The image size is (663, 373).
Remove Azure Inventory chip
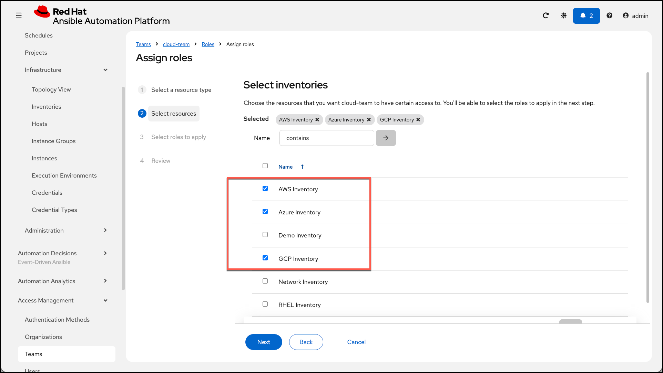tap(369, 120)
